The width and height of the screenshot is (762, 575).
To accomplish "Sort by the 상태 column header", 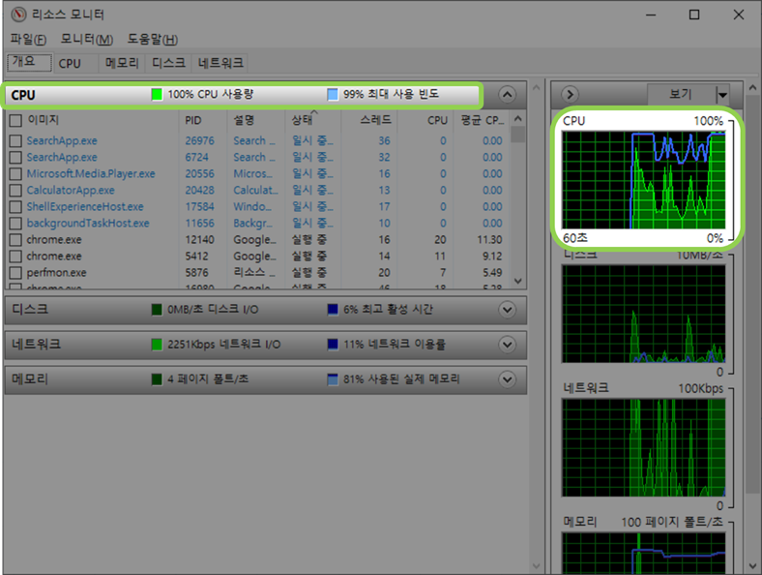I will pos(313,120).
